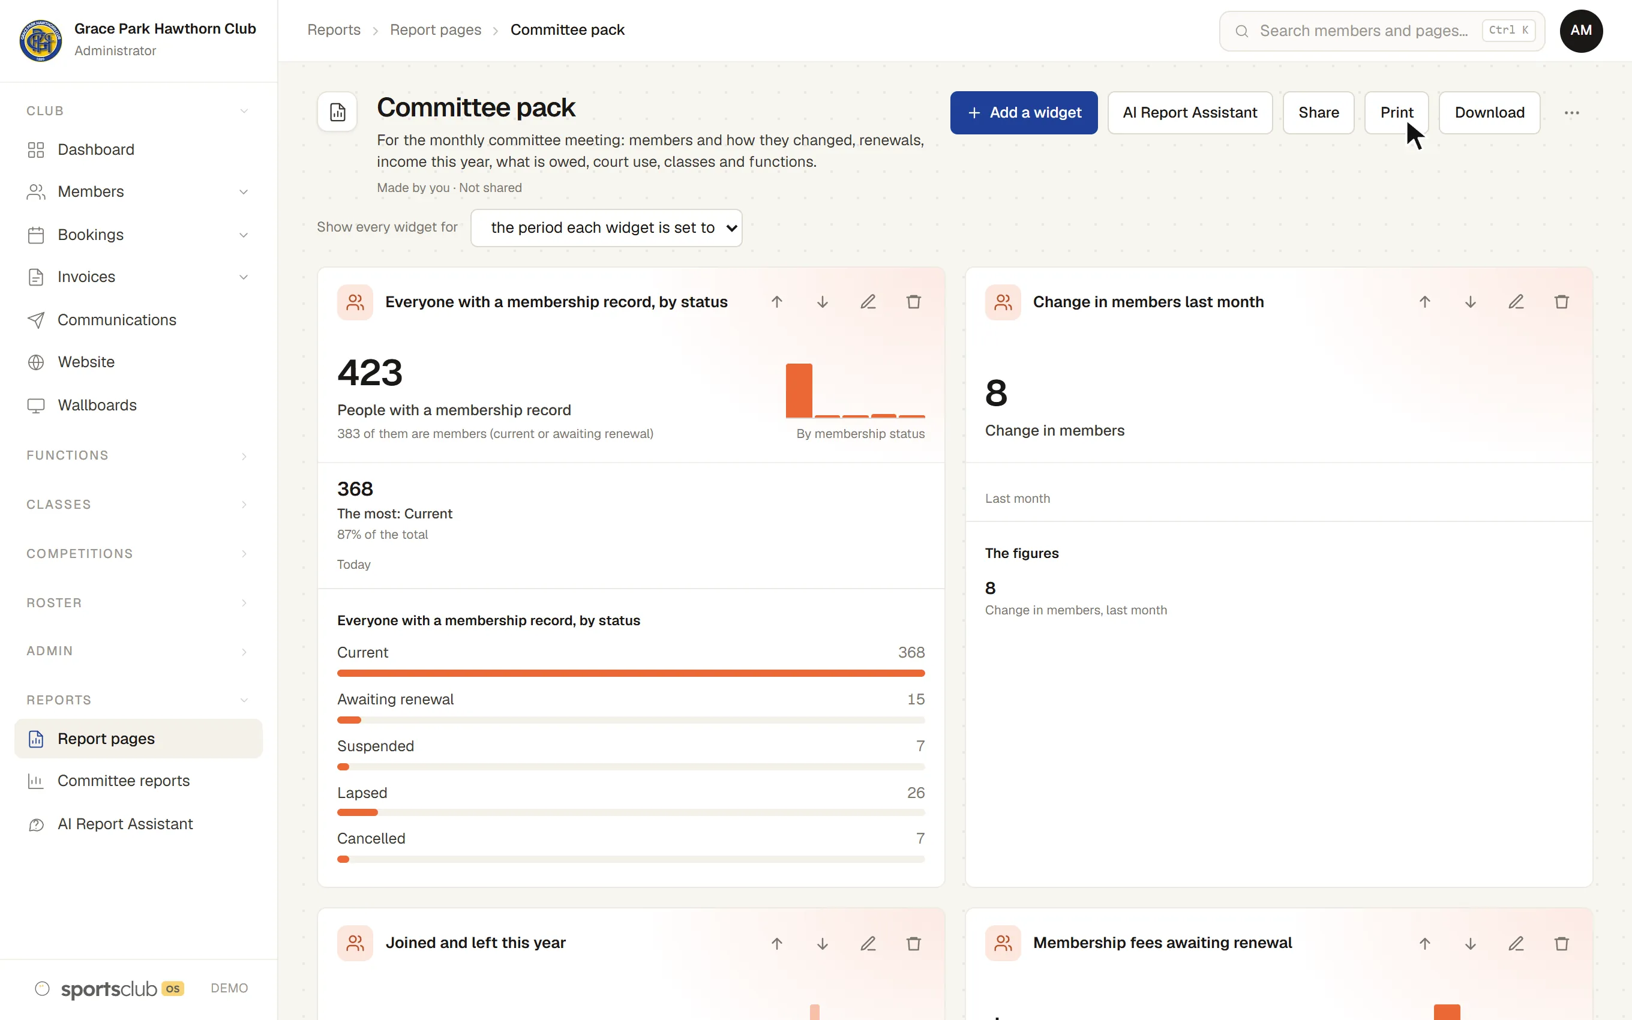Open the three-dot more options menu

[x=1571, y=113]
